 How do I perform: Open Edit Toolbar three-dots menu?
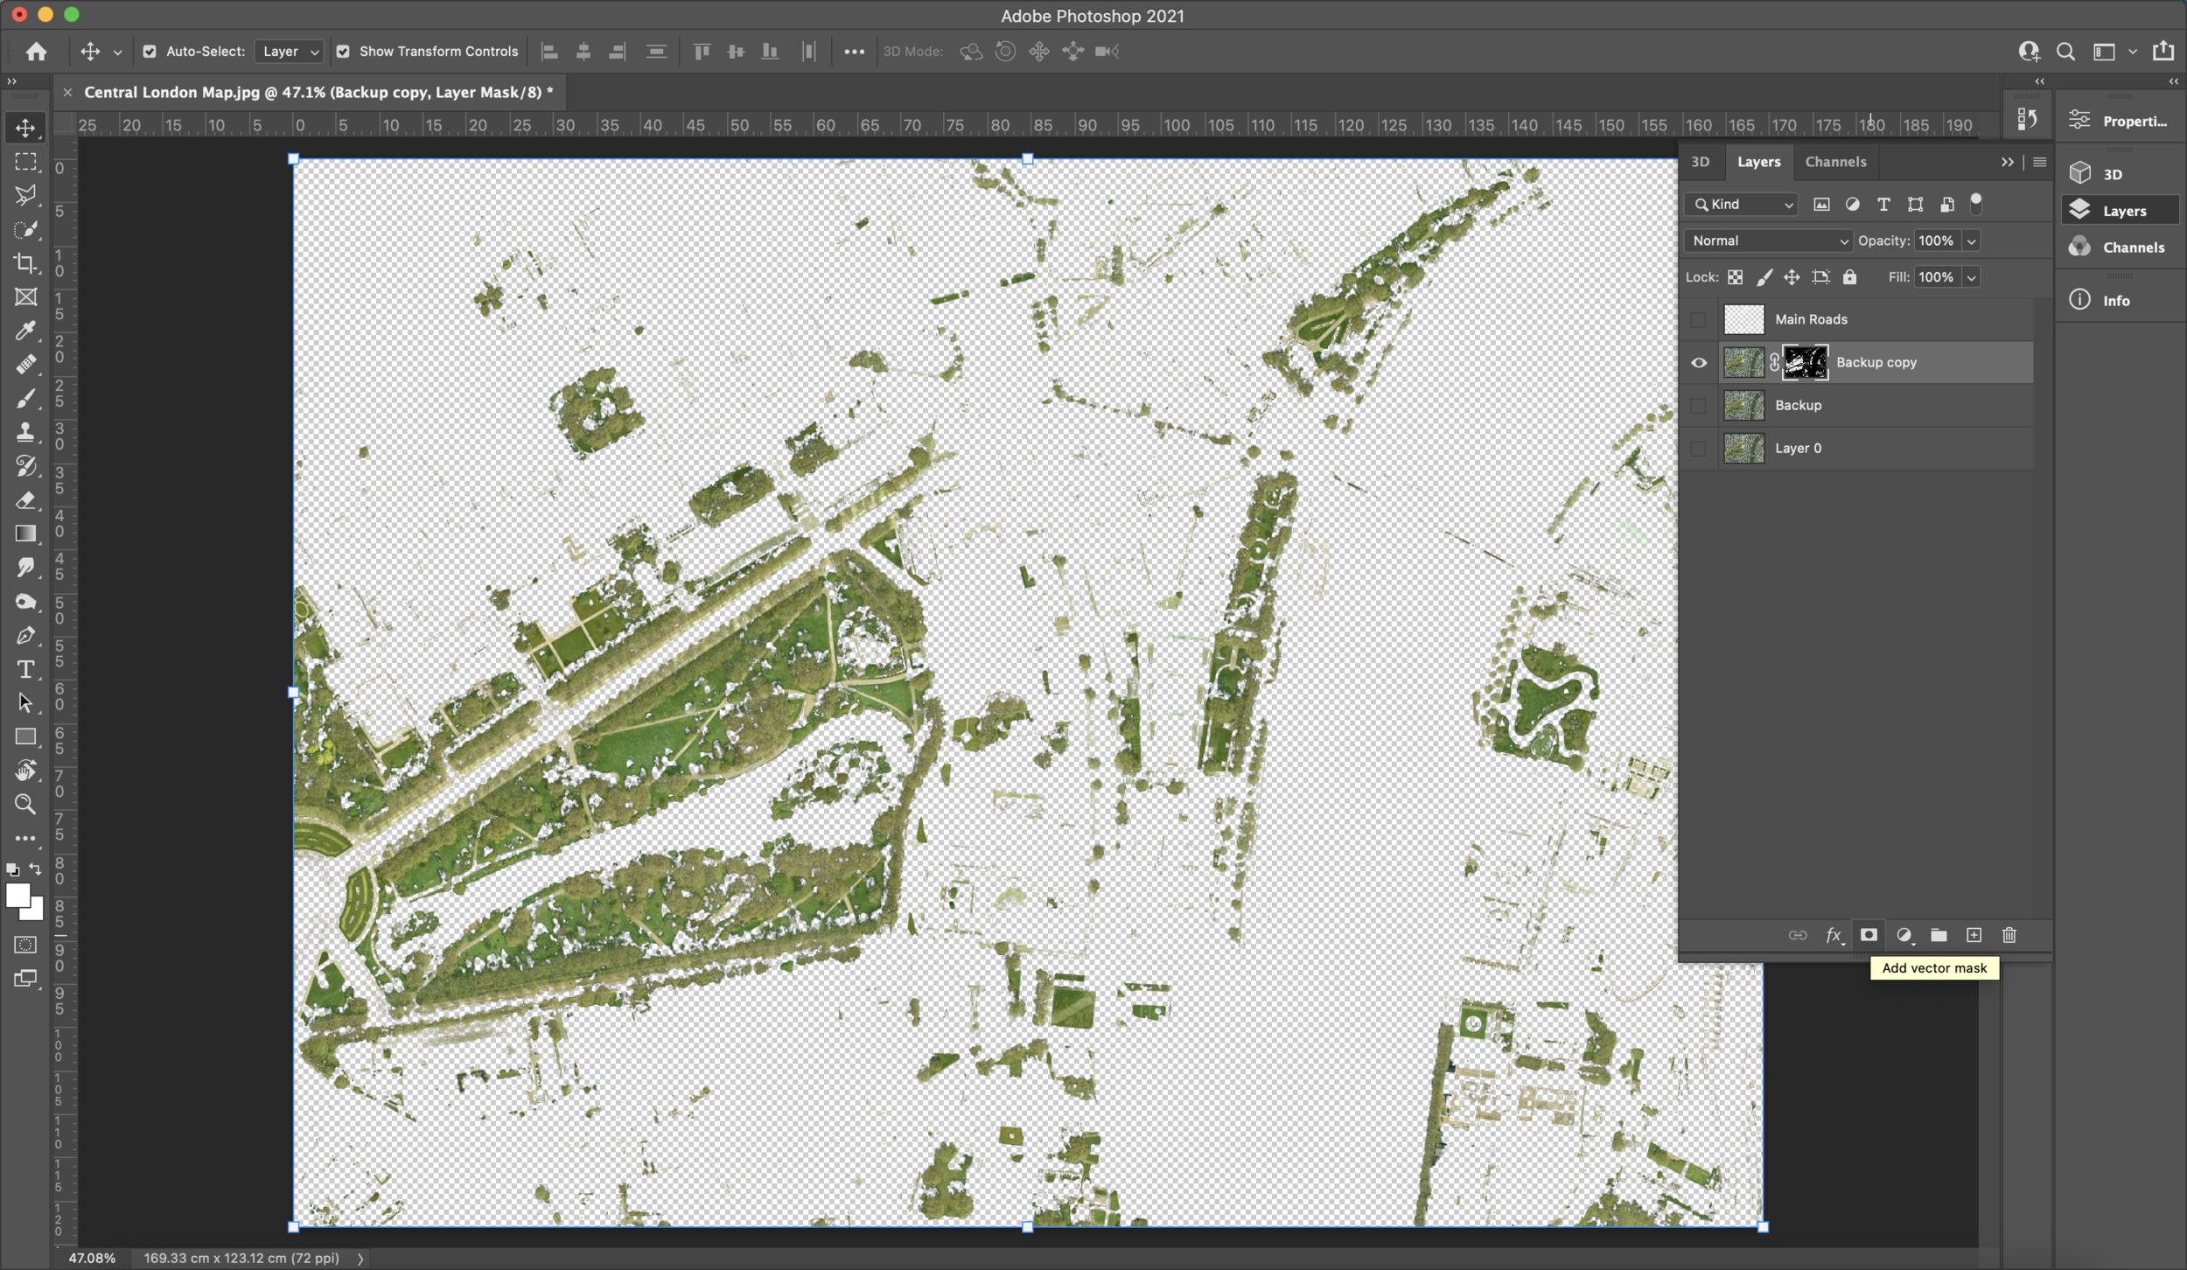coord(25,838)
